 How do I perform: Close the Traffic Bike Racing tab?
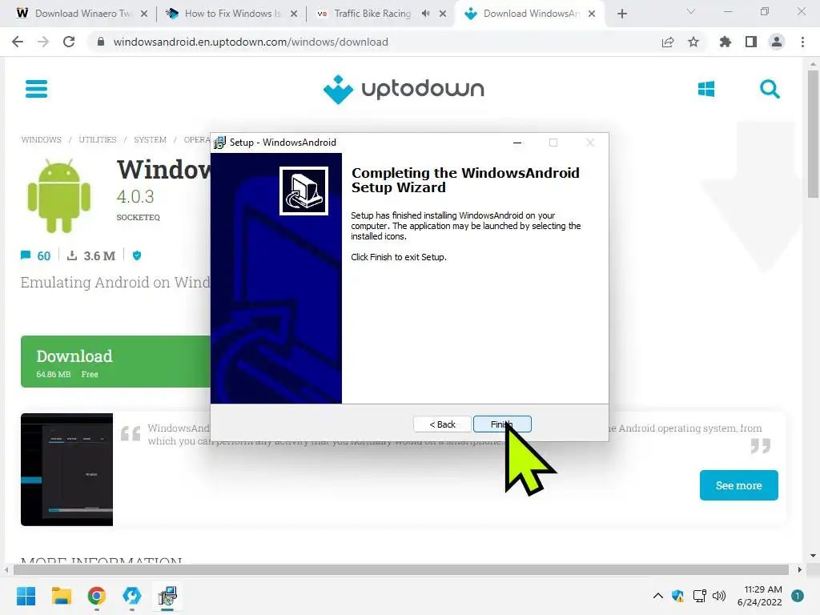pos(443,14)
